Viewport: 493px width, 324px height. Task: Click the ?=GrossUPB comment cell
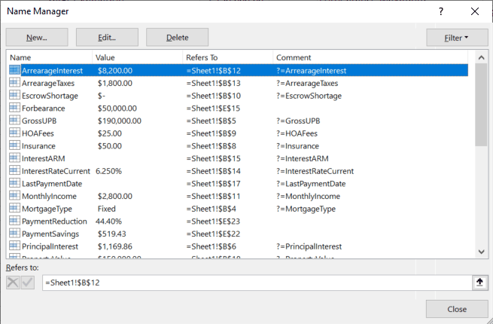298,121
